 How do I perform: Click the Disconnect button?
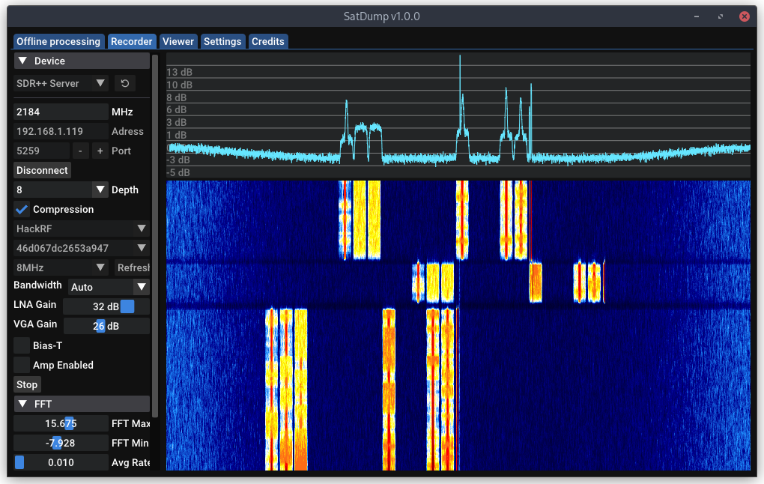pos(43,170)
